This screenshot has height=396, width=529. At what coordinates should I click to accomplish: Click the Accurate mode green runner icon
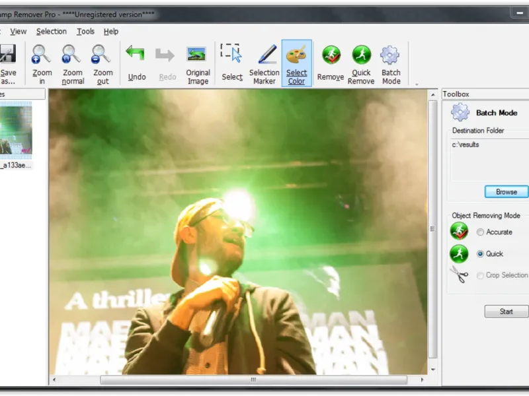(x=459, y=231)
